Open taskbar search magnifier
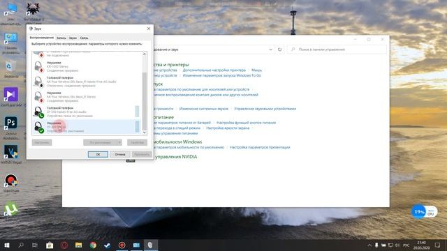The image size is (447, 251). (21, 245)
